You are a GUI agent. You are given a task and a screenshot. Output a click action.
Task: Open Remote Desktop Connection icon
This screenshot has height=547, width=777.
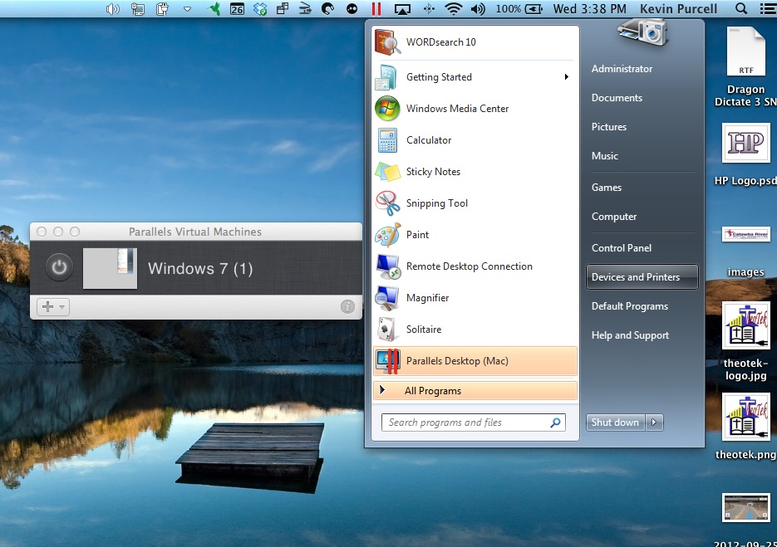[387, 266]
